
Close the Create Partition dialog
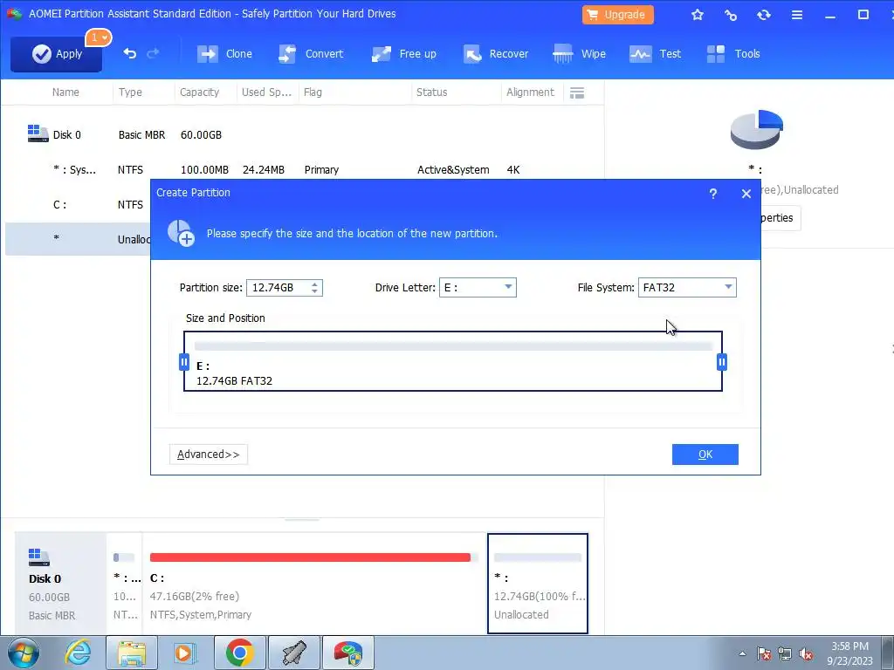[x=746, y=194]
